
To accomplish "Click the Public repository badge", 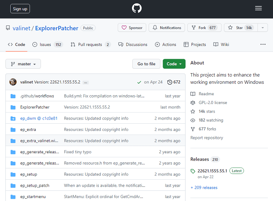I will tap(88, 28).
